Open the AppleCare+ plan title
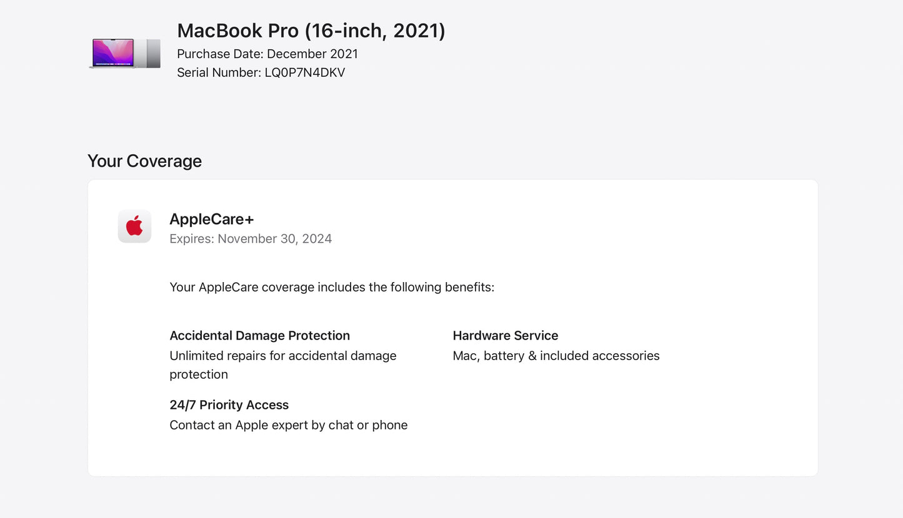This screenshot has width=903, height=518. coord(211,219)
